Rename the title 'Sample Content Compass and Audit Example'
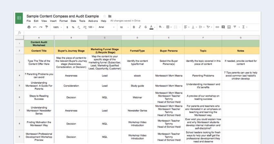Screen dimensions: 274x144 click(63, 16)
